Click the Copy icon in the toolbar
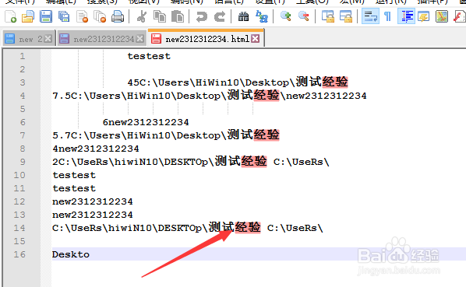 pyautogui.click(x=160, y=16)
